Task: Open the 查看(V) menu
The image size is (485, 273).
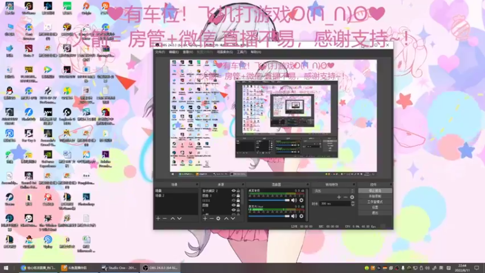Action: tap(188, 52)
